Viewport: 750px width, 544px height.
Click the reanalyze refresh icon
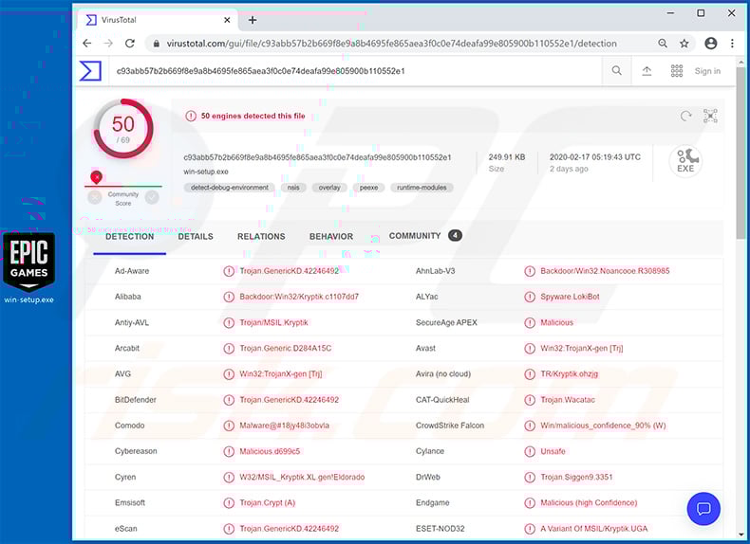tap(685, 116)
